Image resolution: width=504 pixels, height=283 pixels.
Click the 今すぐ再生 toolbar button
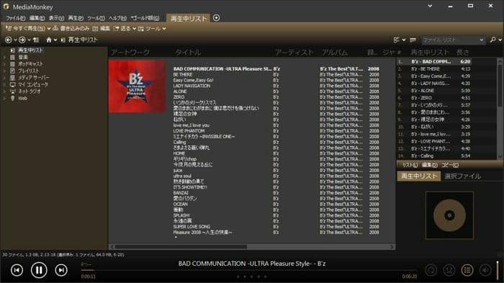(x=25, y=29)
